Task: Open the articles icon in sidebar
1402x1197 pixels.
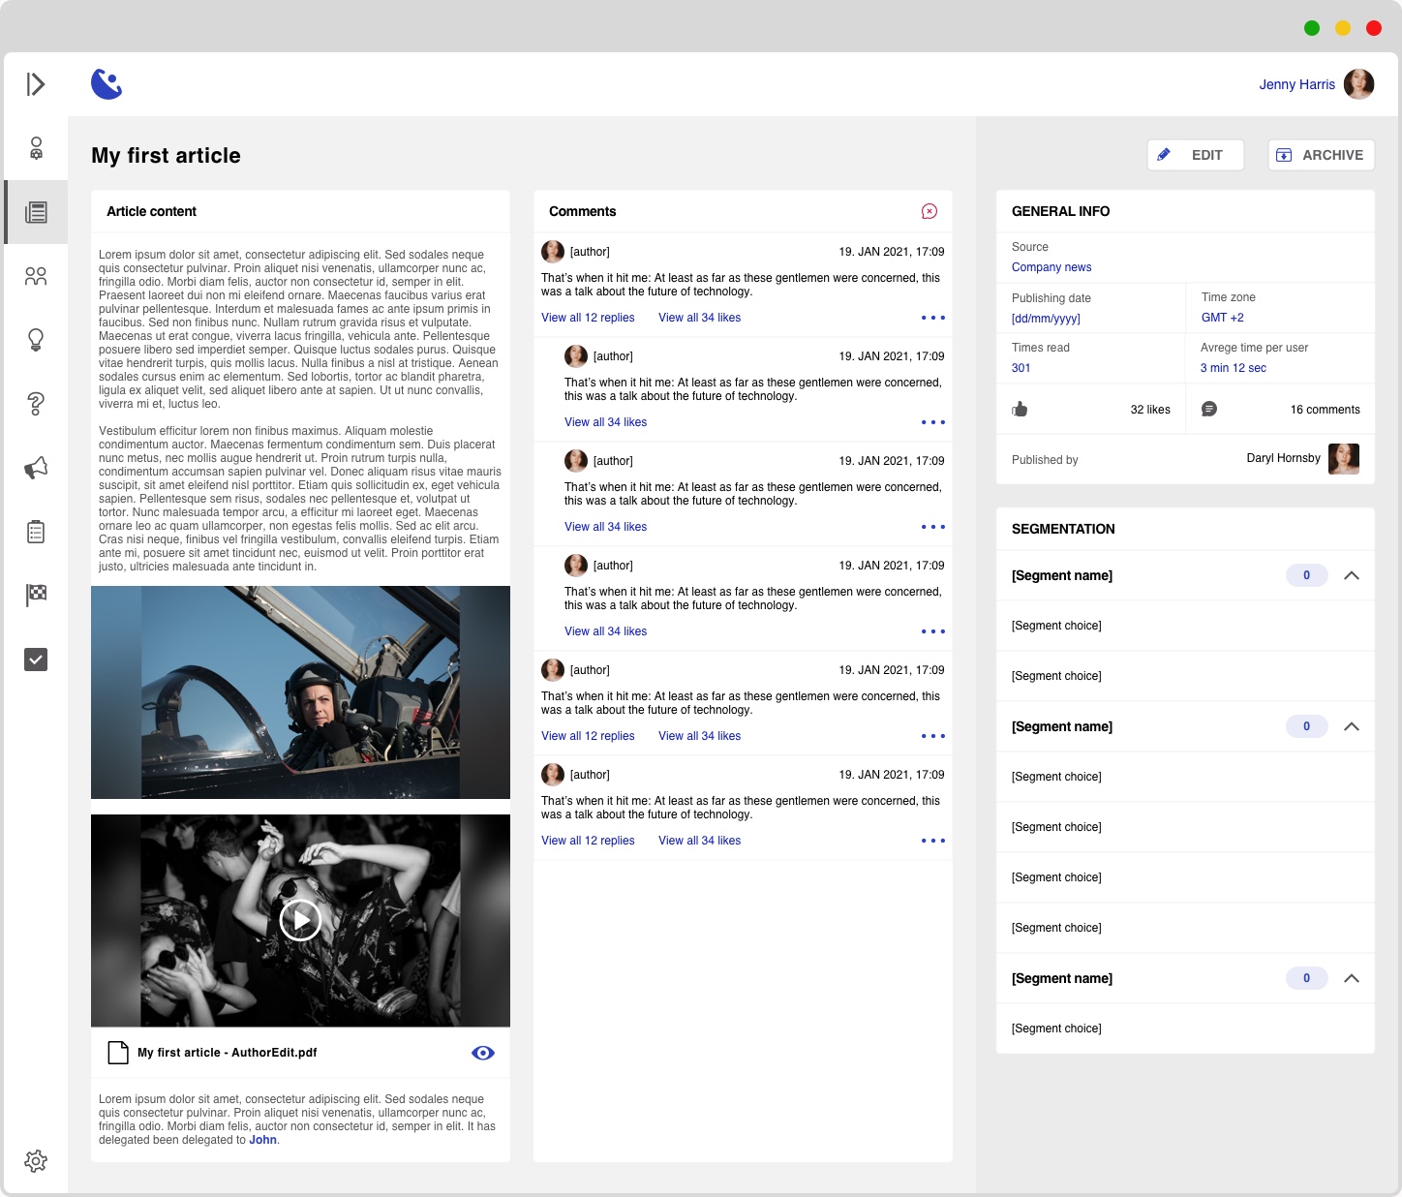Action: coord(36,212)
